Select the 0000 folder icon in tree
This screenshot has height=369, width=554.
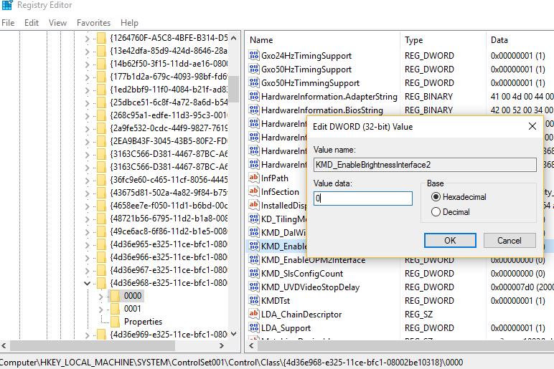(116, 296)
